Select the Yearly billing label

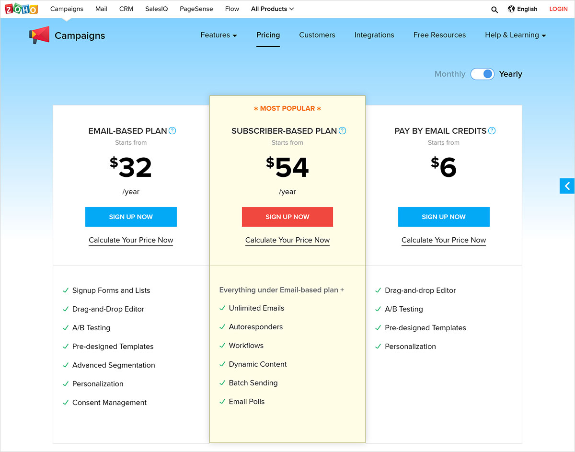(x=510, y=74)
